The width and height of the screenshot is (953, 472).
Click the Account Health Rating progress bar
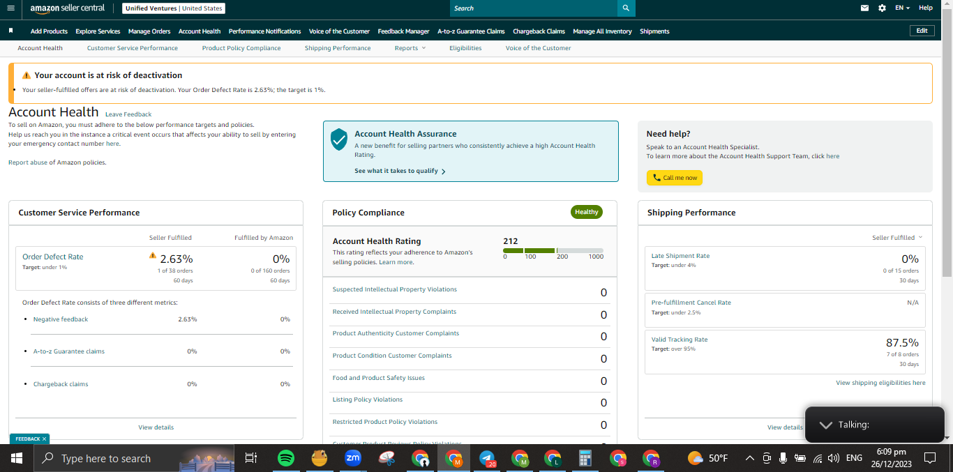coord(553,250)
